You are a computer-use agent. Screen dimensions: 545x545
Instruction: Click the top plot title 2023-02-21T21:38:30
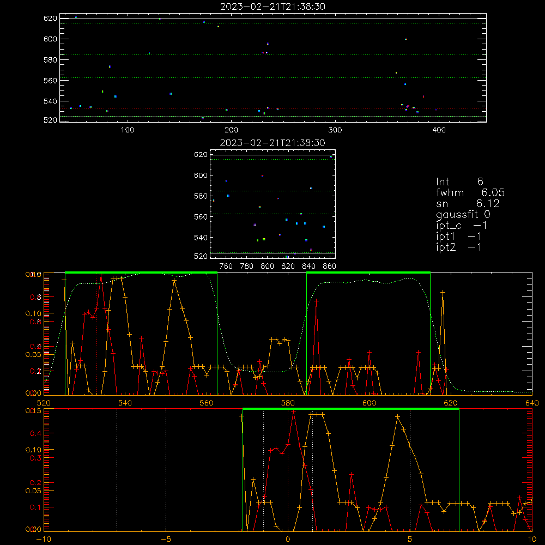click(272, 7)
